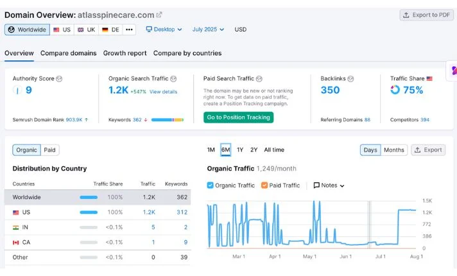457x276 pixels.
Task: Uncheck the Organic Traffic checkbox
Action: (211, 185)
